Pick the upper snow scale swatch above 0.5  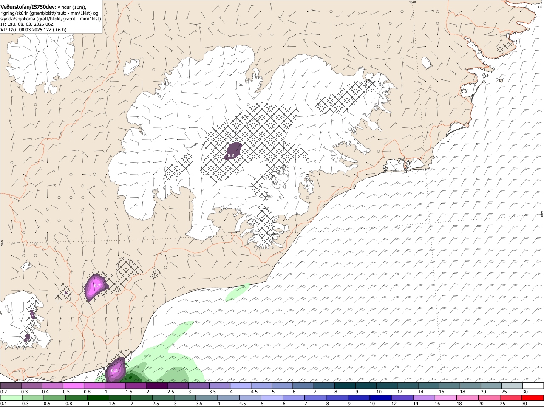click(73, 386)
